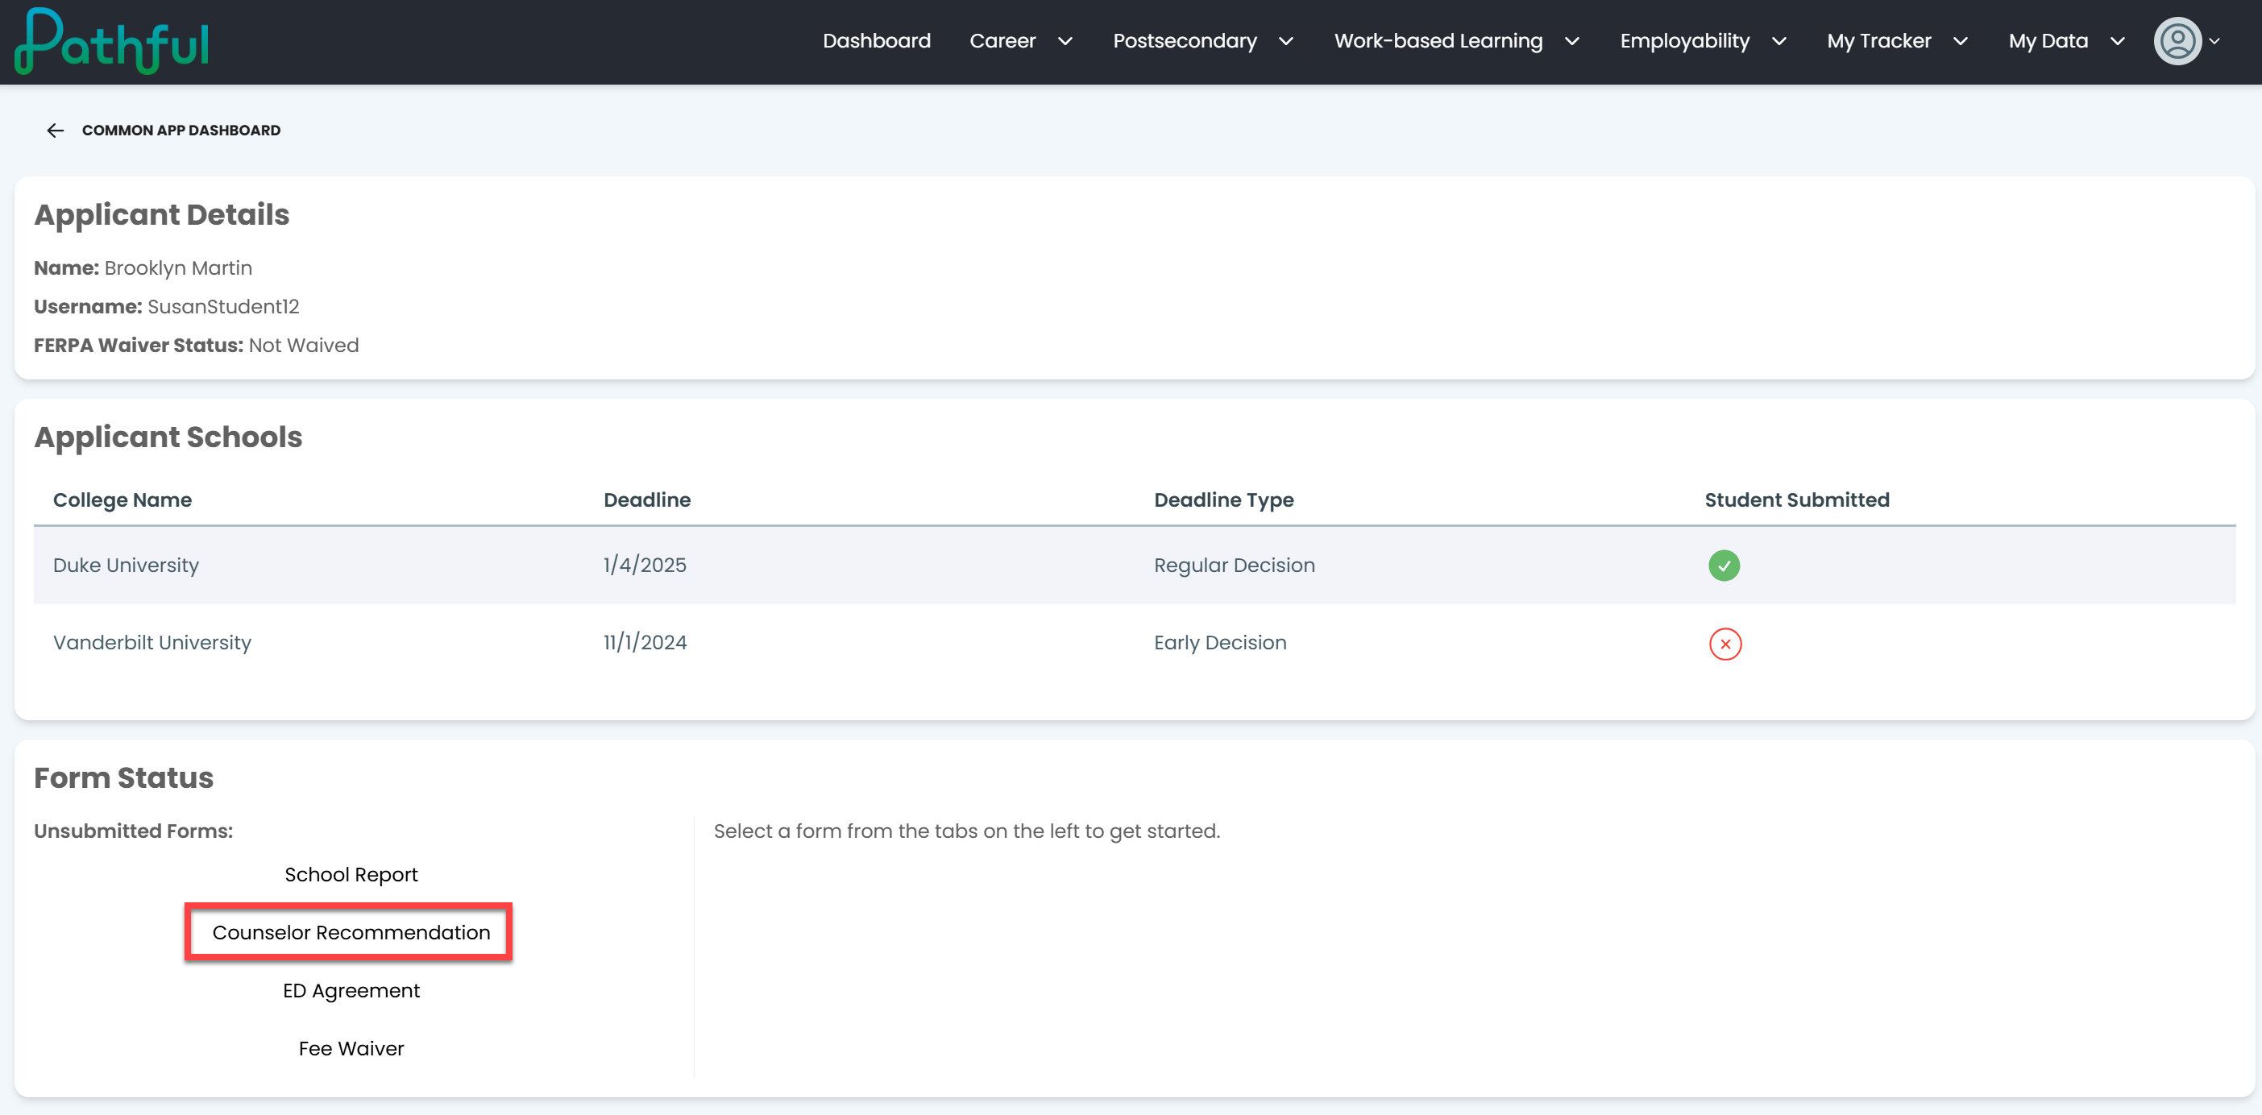Click the Deadline column header
Image resolution: width=2262 pixels, height=1115 pixels.
point(647,499)
